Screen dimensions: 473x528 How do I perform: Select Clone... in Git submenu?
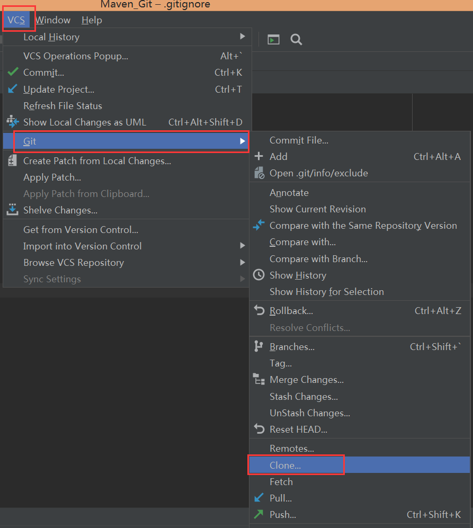tap(360, 465)
